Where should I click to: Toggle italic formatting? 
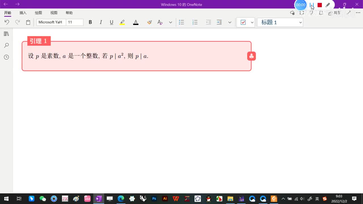point(101,22)
